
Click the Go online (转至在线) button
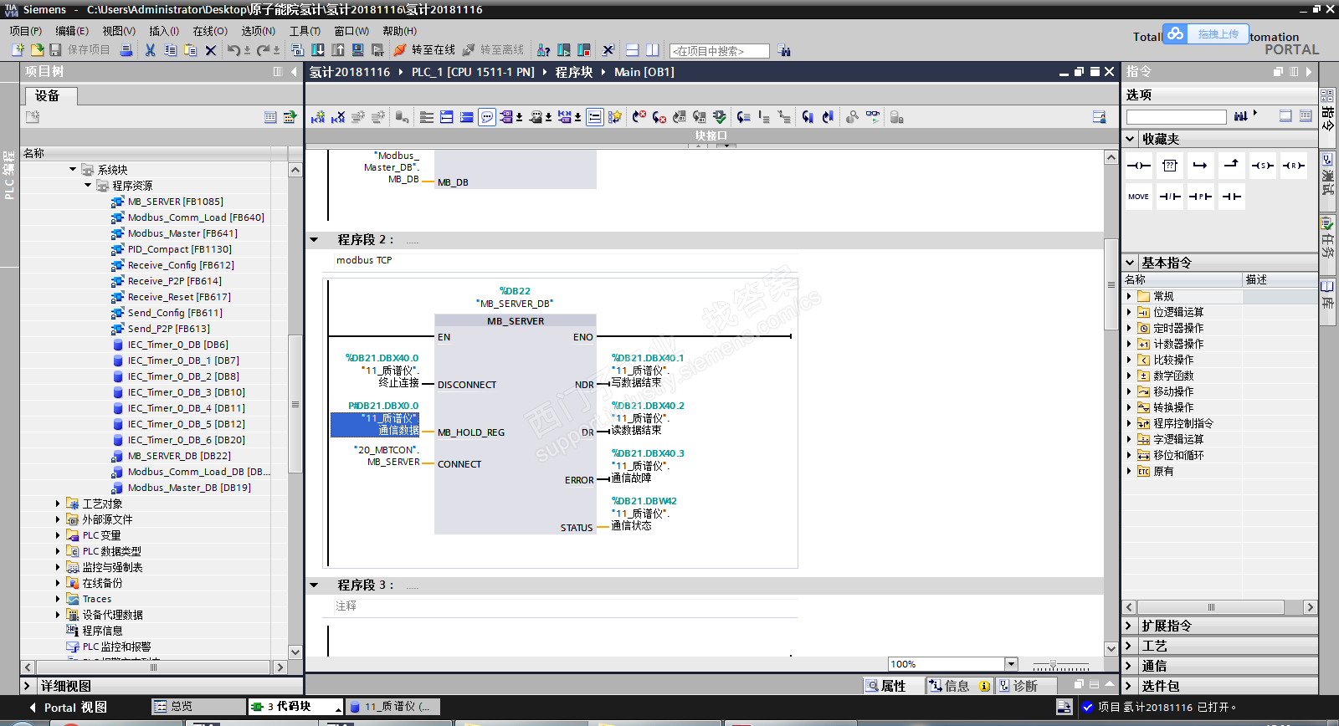424,50
